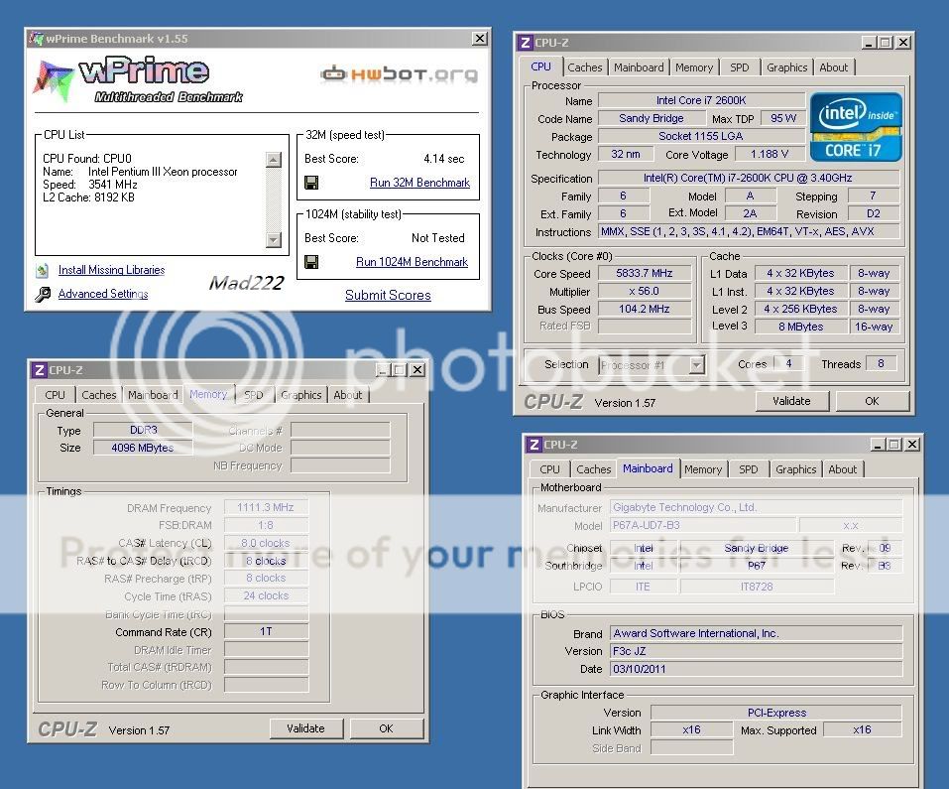Click the wPrime title bar icon
Viewport: 949px width, 789px height.
(37, 38)
